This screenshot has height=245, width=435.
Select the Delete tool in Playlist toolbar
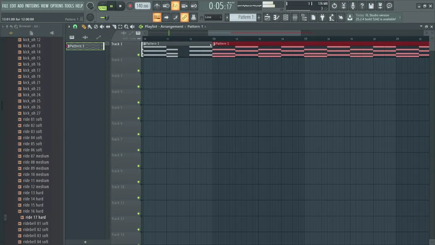tap(96, 27)
